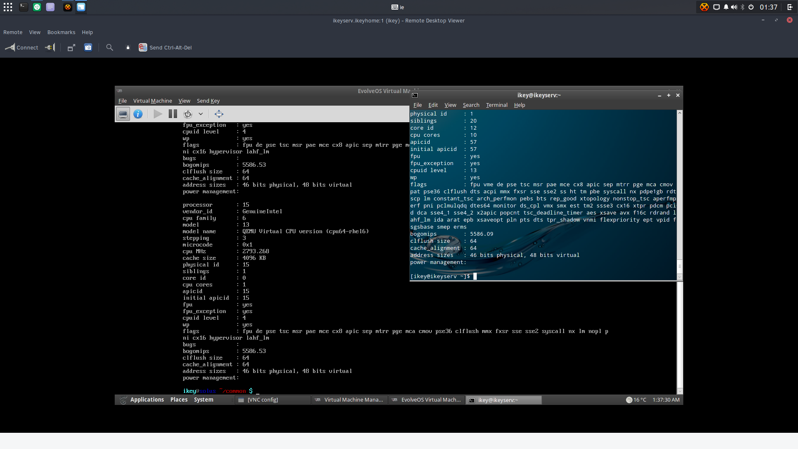
Task: Open the orange hexagon tray icon
Action: pos(704,7)
